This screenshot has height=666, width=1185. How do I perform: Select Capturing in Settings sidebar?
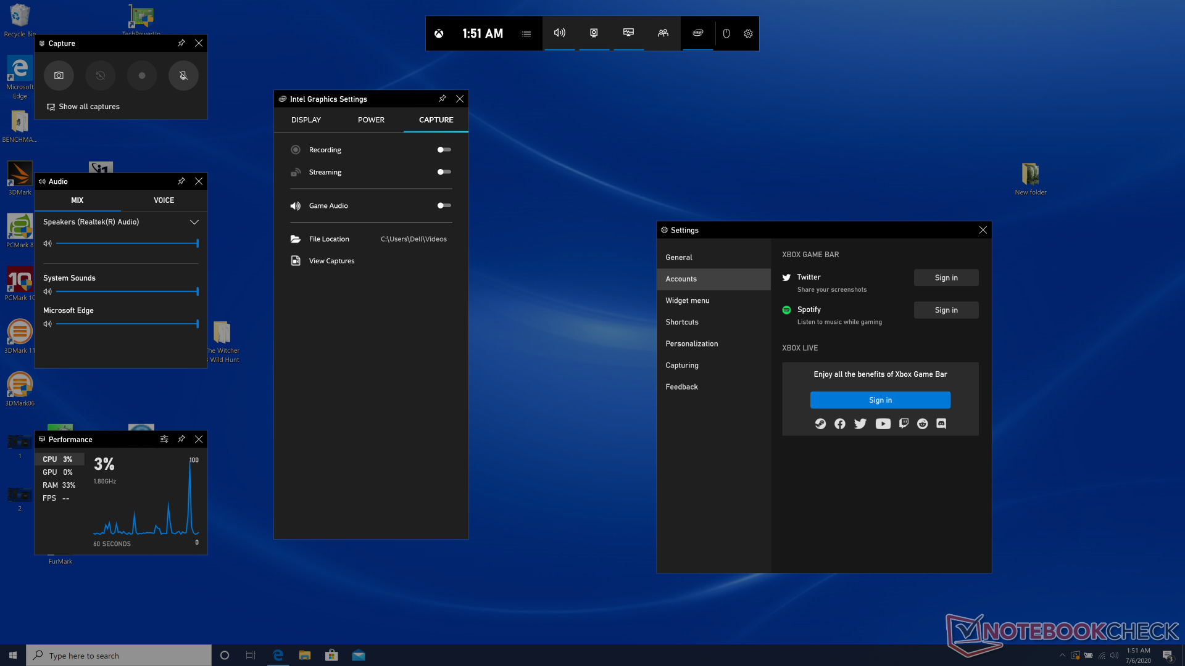click(713, 366)
